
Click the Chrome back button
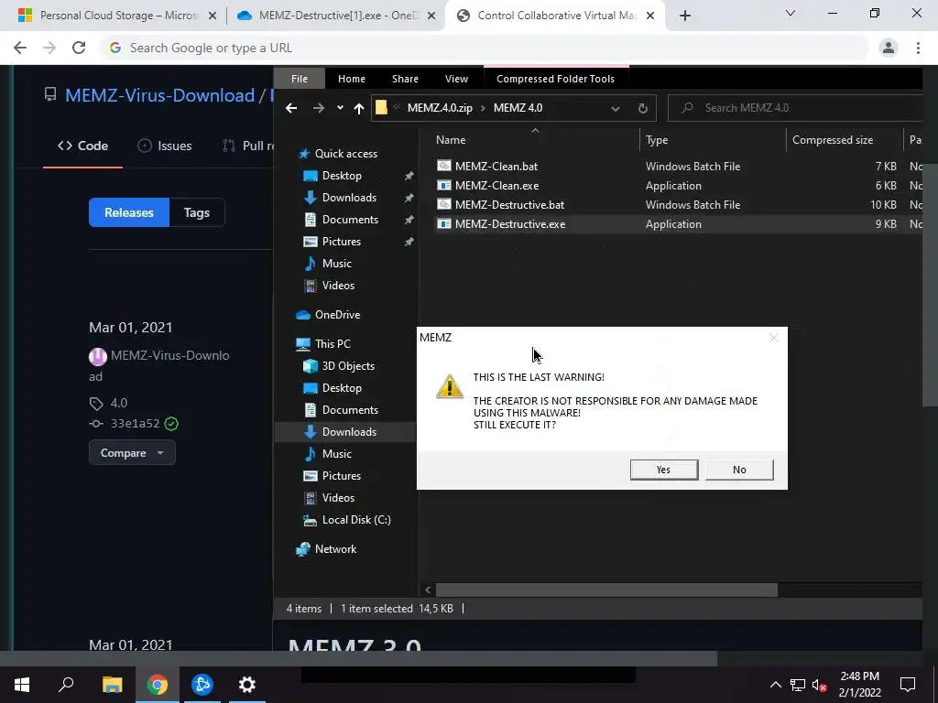click(x=20, y=48)
